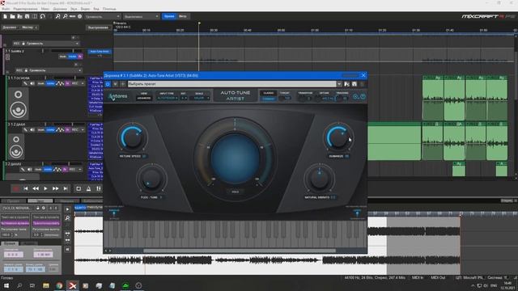Solo the 3.1.1 основа track
The width and height of the screenshot is (518, 291).
(50, 83)
